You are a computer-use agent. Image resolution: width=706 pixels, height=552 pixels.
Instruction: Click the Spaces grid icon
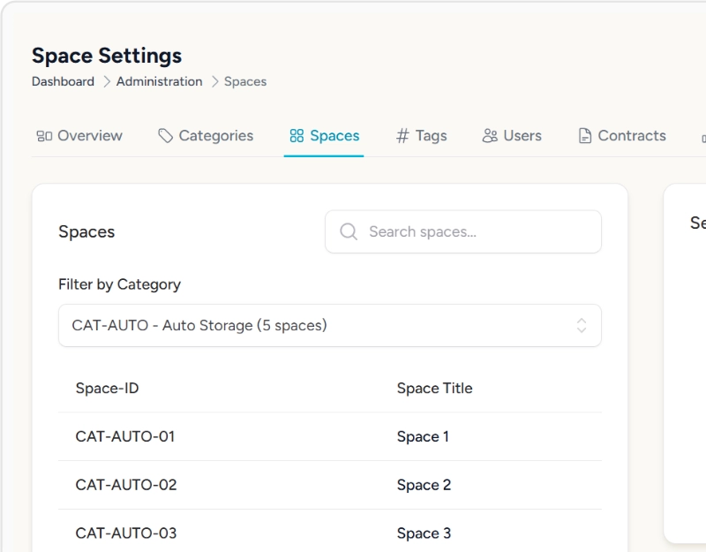[x=297, y=136]
